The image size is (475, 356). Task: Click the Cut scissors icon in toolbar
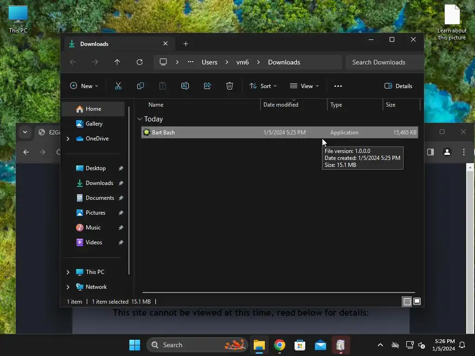118,86
